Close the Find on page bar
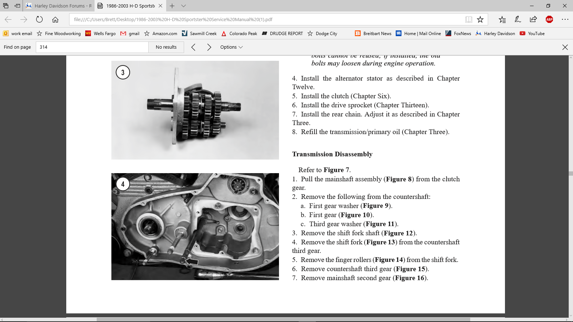 coord(565,47)
